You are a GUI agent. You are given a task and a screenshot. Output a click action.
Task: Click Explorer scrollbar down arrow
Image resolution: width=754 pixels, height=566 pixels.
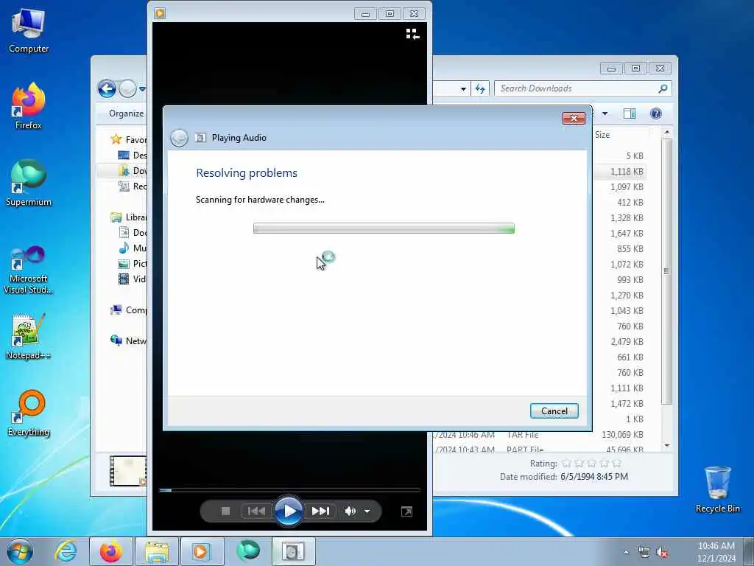[x=667, y=446]
